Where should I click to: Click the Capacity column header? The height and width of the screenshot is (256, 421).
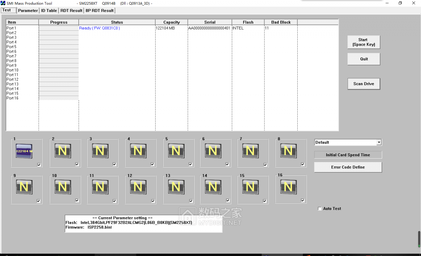[x=172, y=22]
